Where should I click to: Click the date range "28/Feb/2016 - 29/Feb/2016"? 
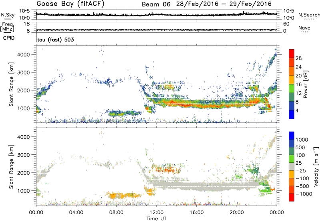click(x=224, y=4)
